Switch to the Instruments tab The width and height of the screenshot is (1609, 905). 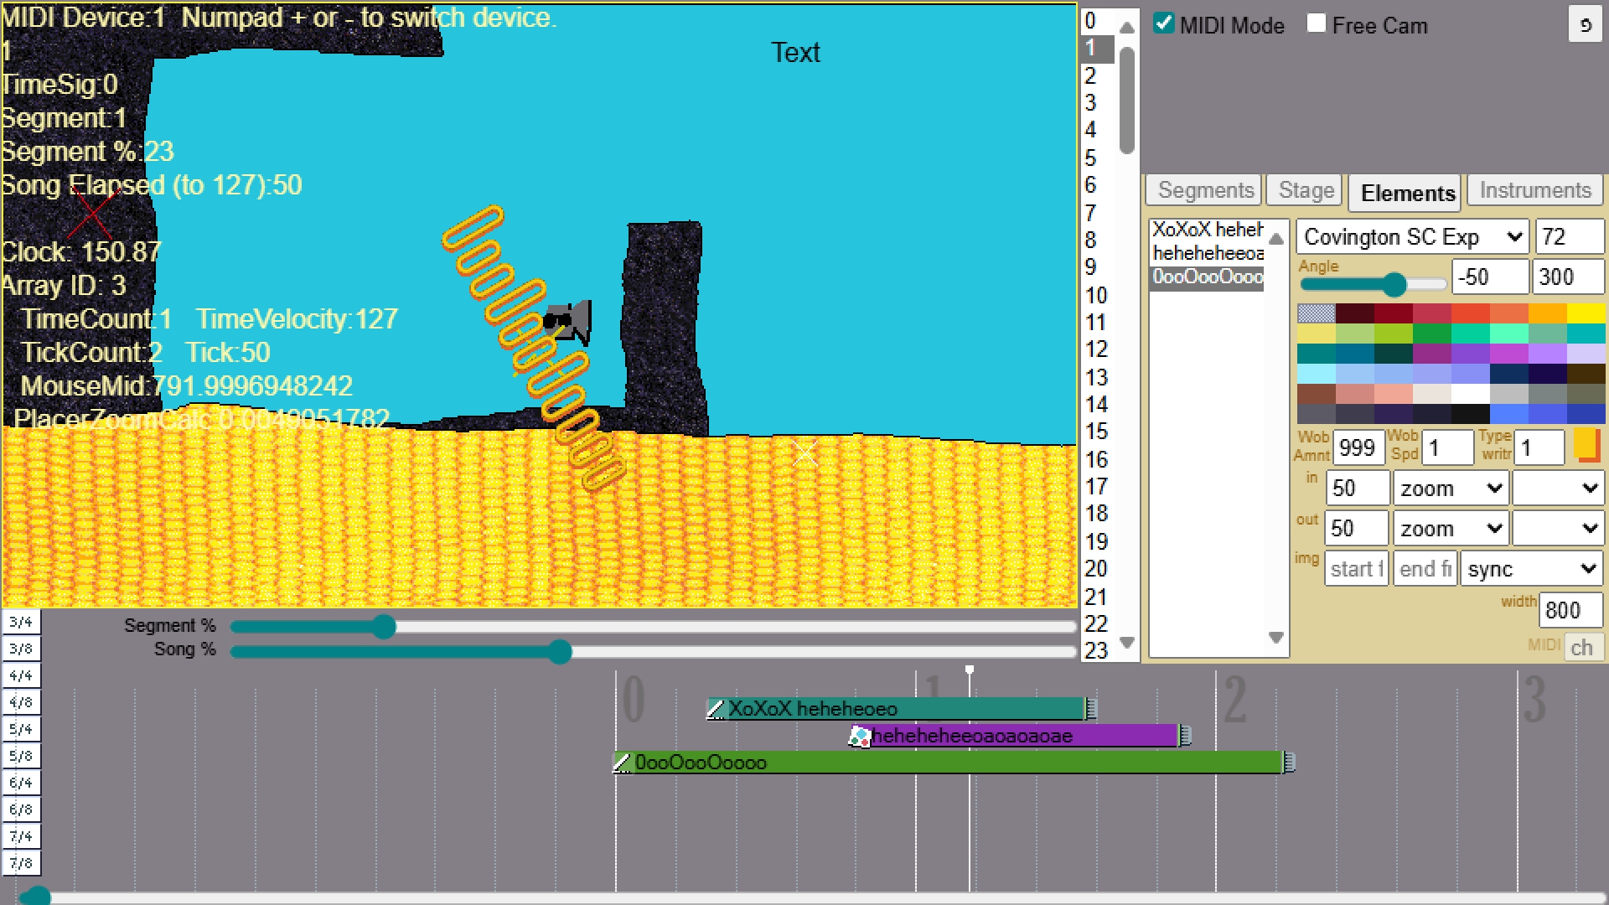coord(1534,191)
